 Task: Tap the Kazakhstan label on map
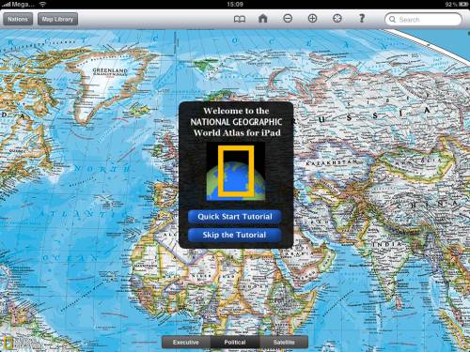[x=331, y=162]
